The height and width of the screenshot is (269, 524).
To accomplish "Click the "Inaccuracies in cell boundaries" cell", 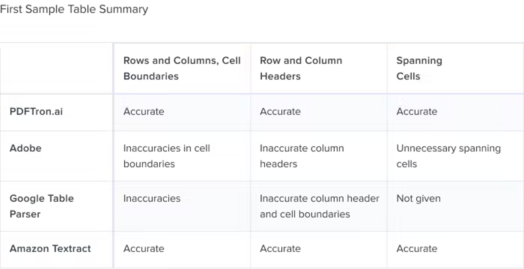I will (x=166, y=156).
